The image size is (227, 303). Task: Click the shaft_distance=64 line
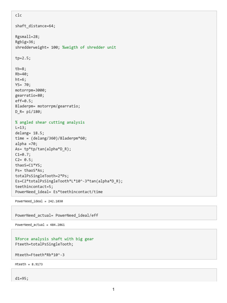coord(35,26)
